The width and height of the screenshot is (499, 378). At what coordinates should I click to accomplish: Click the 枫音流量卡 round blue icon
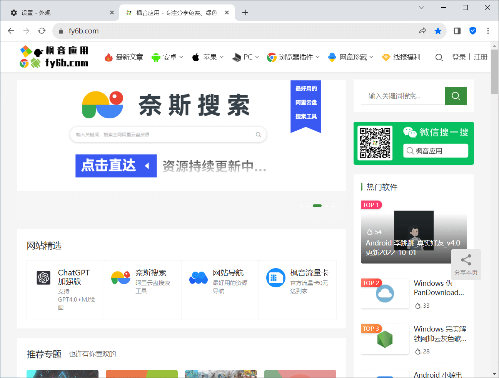[276, 278]
